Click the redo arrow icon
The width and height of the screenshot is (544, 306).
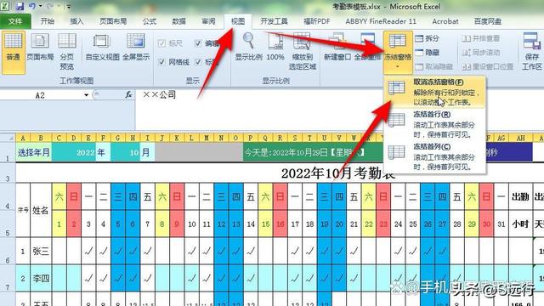51,6
